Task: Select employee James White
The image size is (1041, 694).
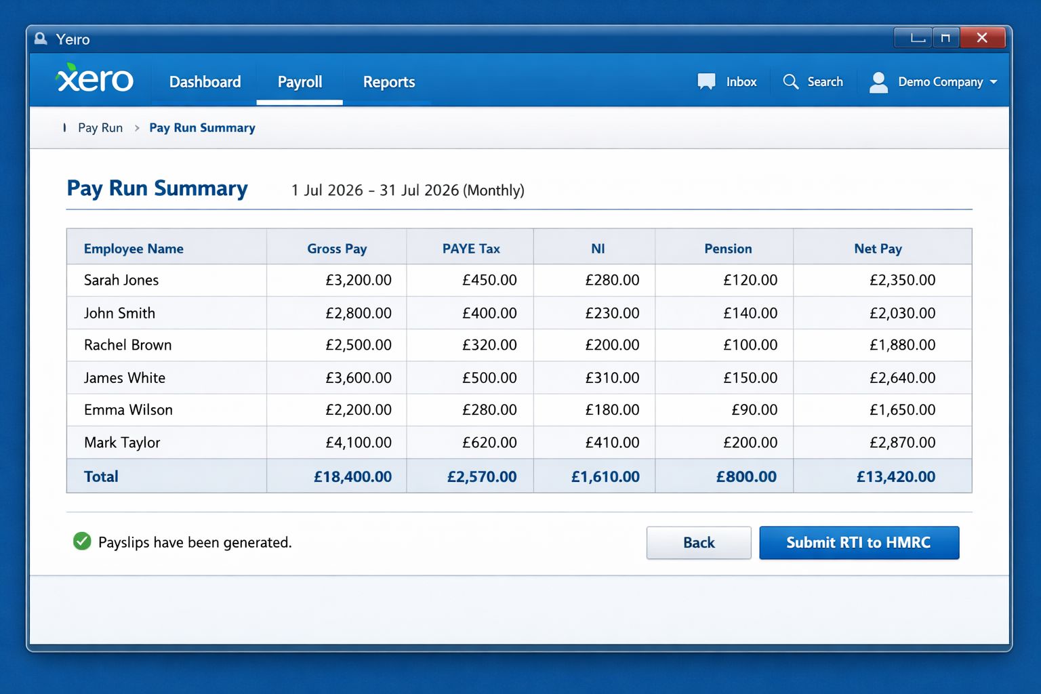Action: (x=124, y=377)
